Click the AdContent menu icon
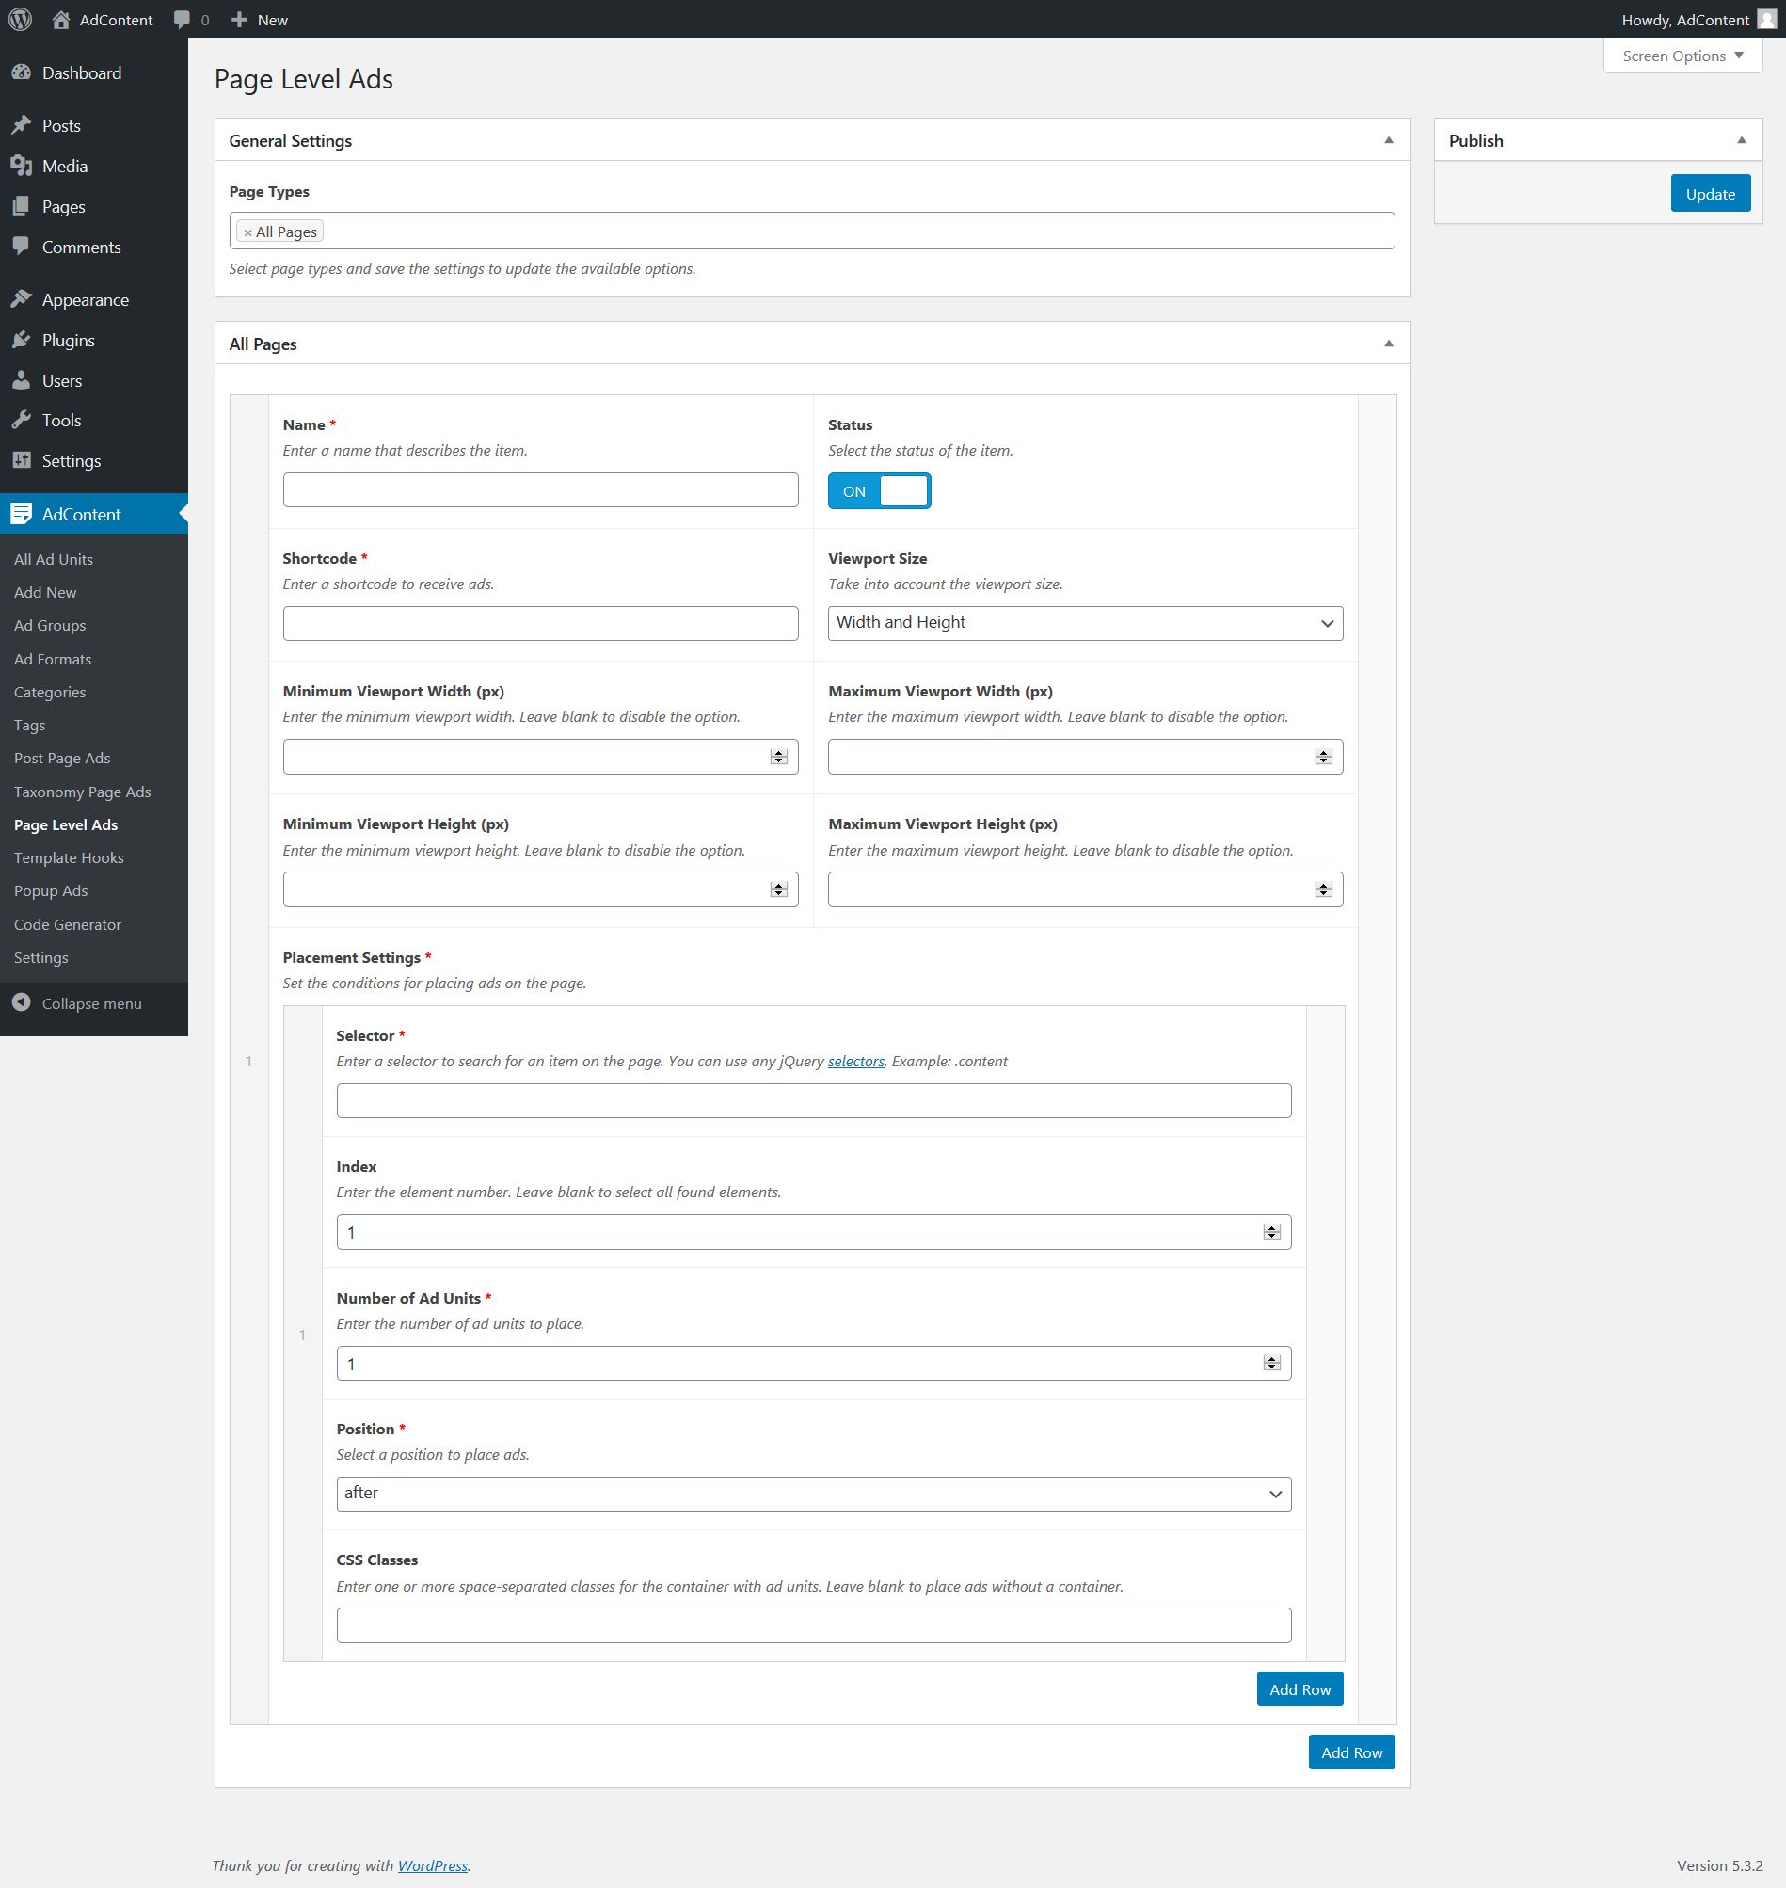Viewport: 1786px width, 1888px height. click(21, 514)
